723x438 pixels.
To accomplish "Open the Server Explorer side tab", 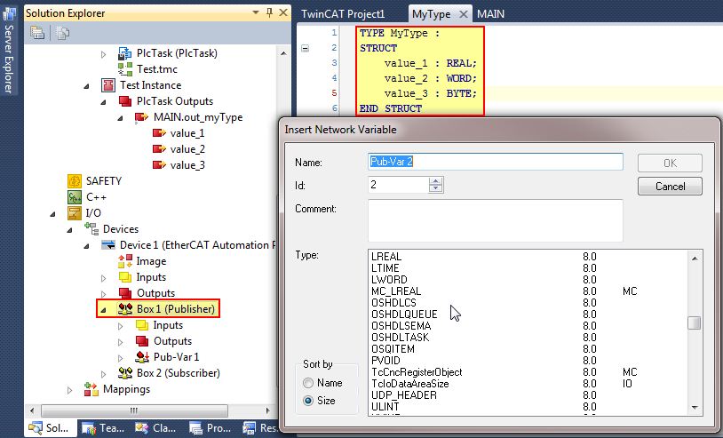I will point(9,52).
